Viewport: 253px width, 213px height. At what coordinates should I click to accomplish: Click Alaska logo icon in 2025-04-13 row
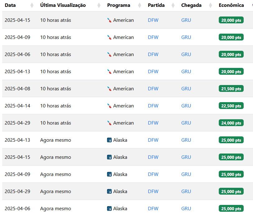pyautogui.click(x=109, y=140)
